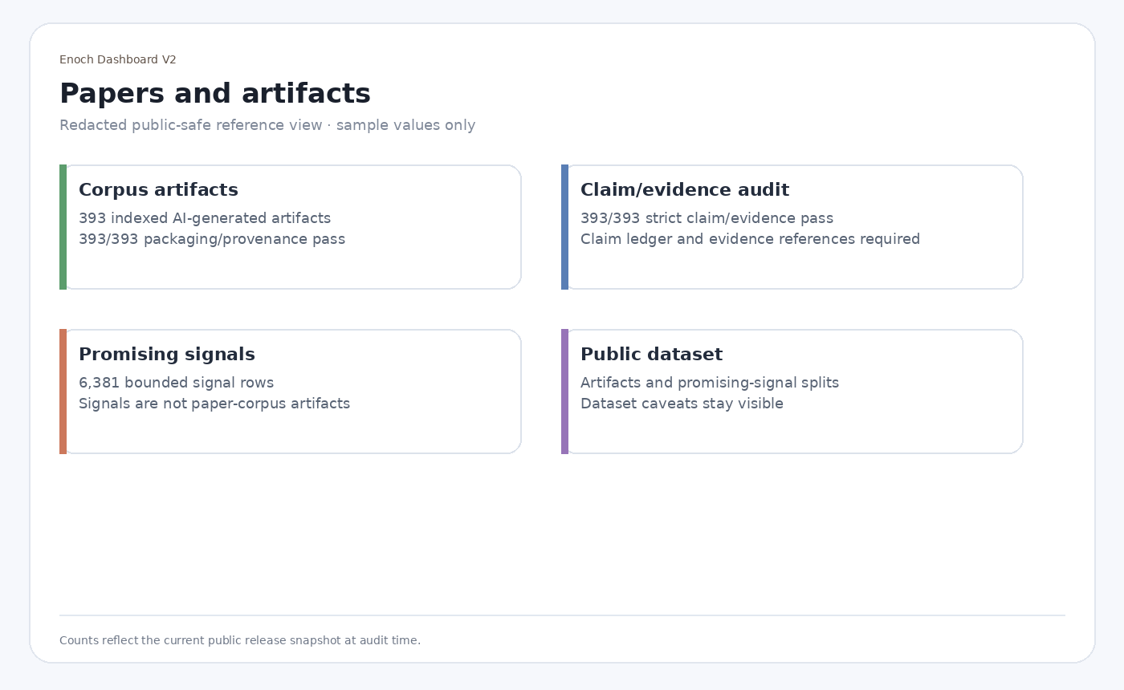Open the Corpus artifacts card heading
Viewport: 1124px width, 690px height.
pyautogui.click(x=158, y=190)
